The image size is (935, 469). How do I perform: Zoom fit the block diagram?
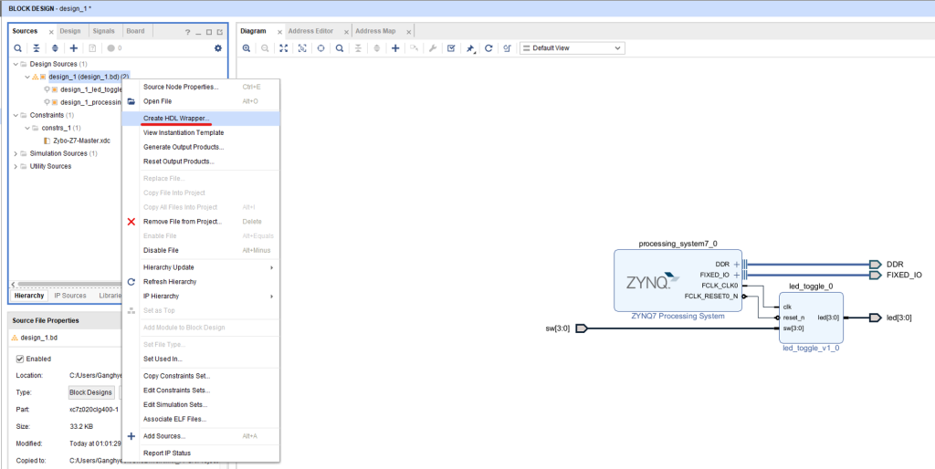pos(283,48)
